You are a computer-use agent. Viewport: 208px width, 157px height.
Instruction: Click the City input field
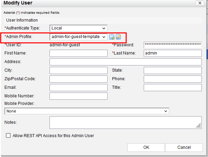78,70
